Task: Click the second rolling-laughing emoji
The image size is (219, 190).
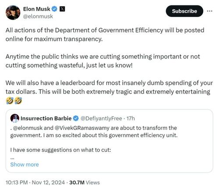Action: click(18, 101)
